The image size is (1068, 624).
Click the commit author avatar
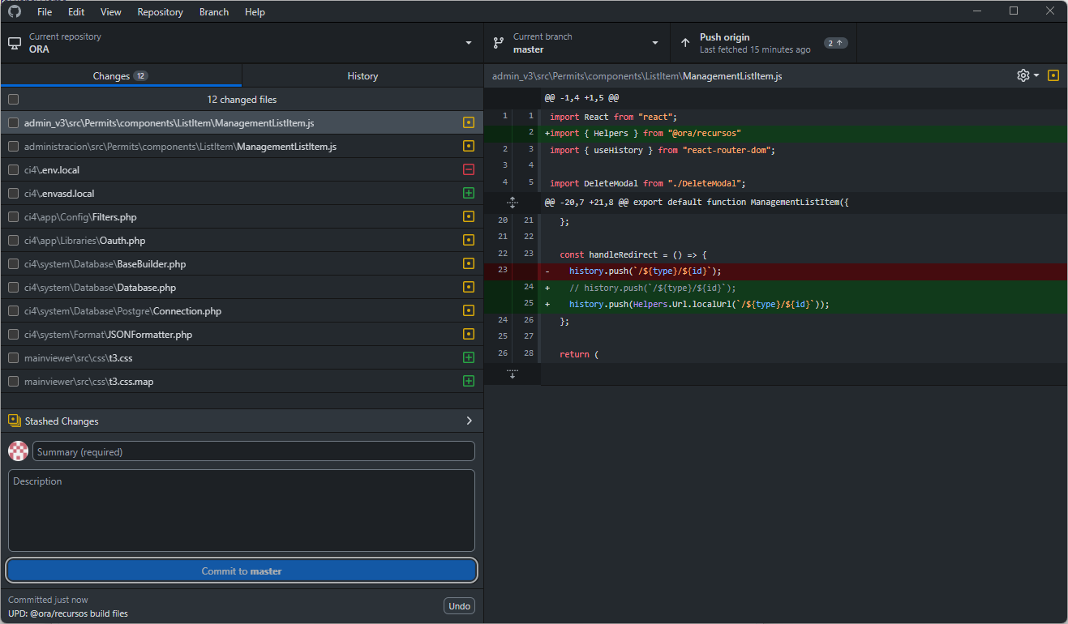point(18,451)
